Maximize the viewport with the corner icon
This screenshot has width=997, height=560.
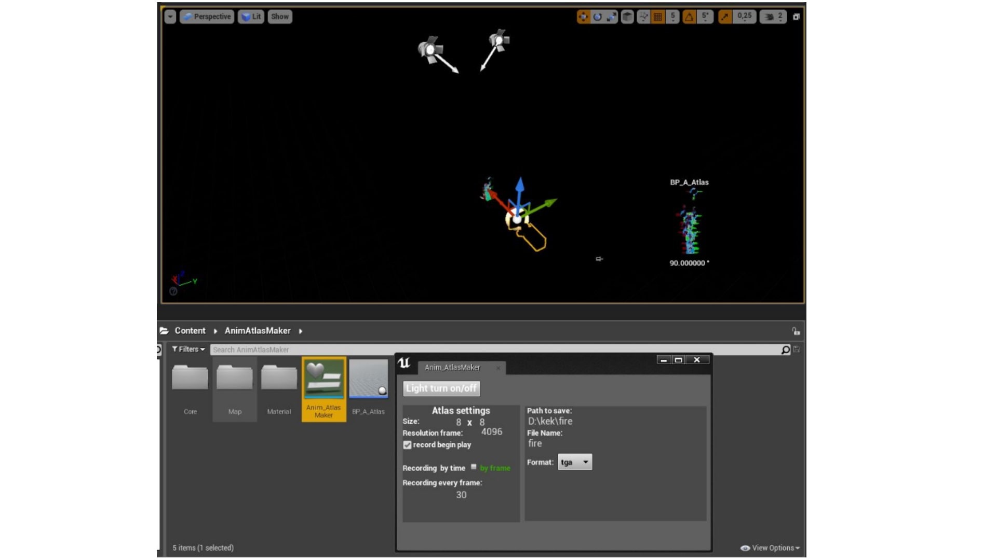click(796, 17)
